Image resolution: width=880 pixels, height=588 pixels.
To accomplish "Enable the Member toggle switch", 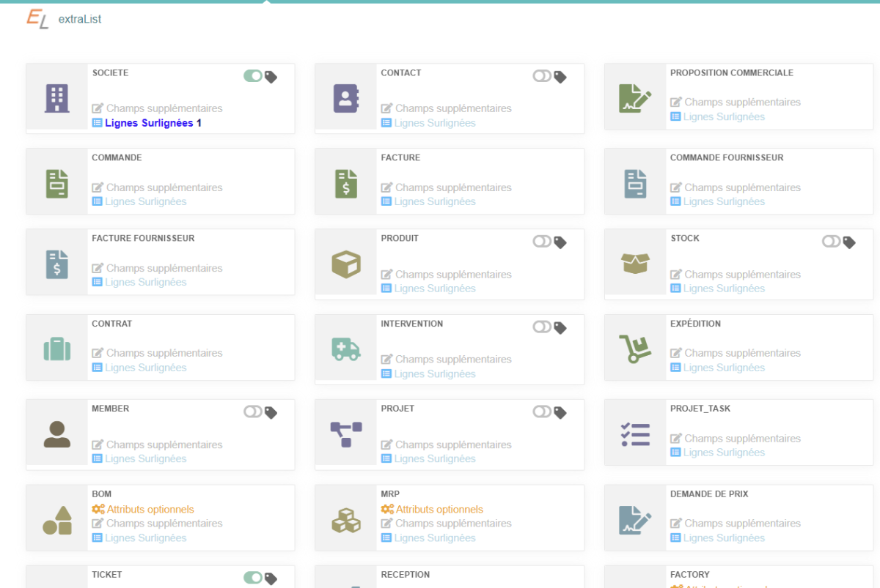I will [x=253, y=412].
